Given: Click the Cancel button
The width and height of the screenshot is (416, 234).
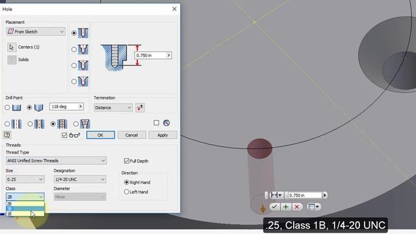Looking at the screenshot, I should [x=131, y=135].
